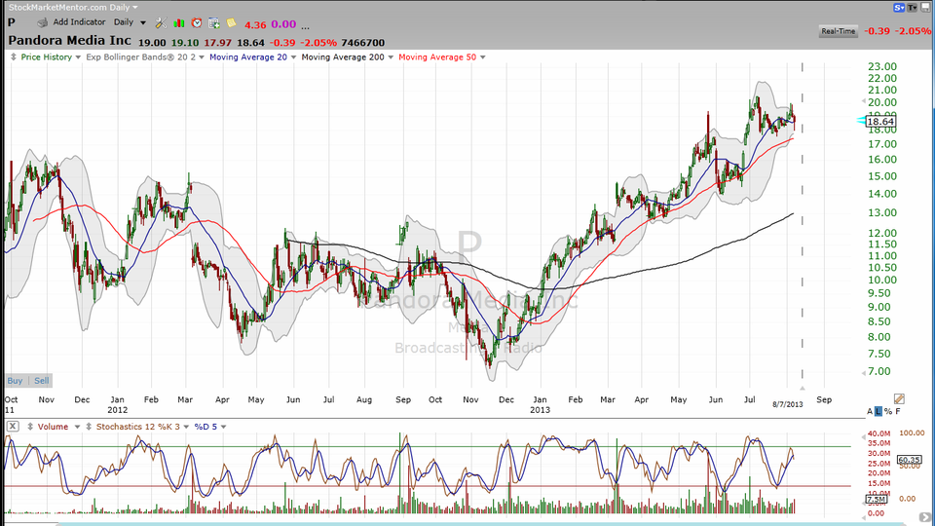
Task: Select the L logarithmic scale option
Action: click(x=879, y=411)
